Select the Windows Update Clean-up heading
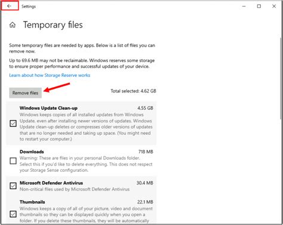Image resolution: width=283 pixels, height=225 pixels. tap(48, 108)
